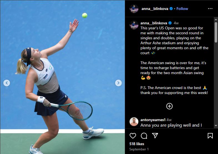Open the comment speech bubble icon

pos(144,136)
